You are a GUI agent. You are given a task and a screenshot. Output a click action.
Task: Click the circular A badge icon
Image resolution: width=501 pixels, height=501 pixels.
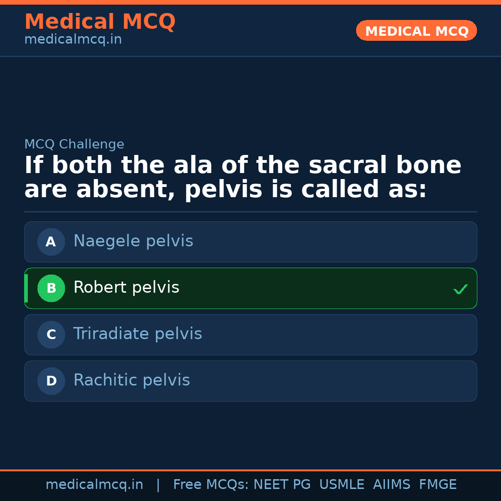51,242
